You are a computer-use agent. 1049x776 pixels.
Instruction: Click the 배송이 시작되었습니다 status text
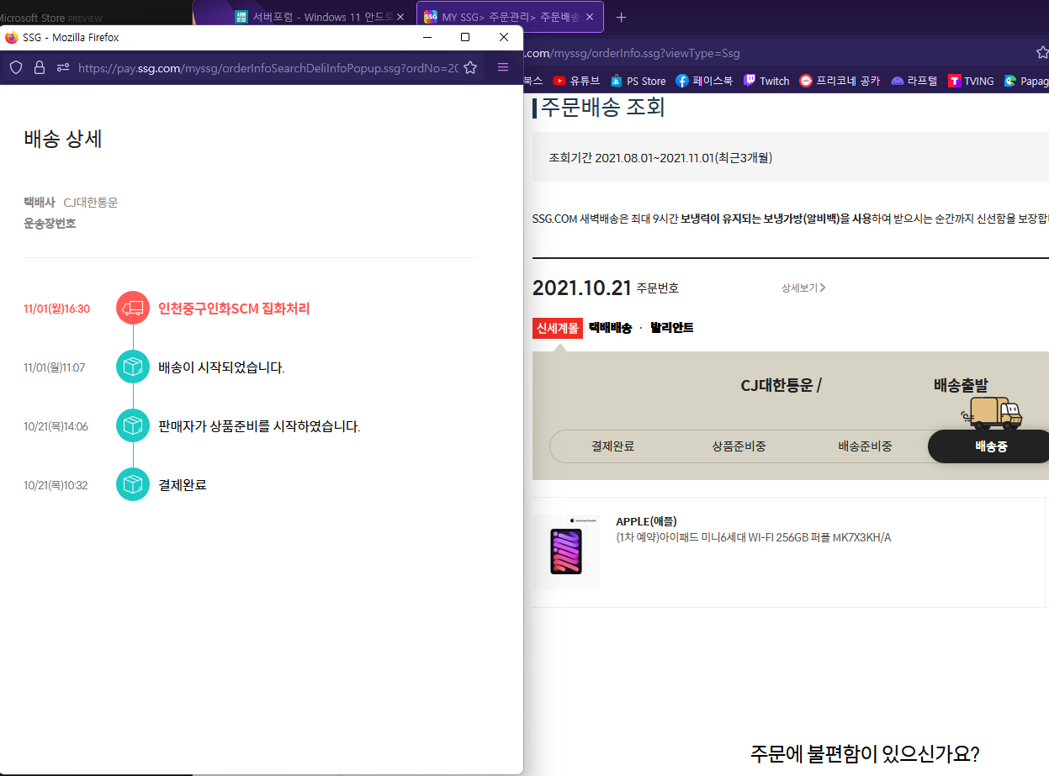pos(221,367)
